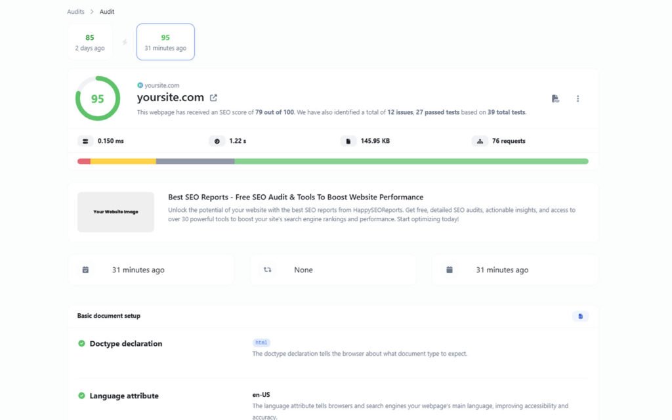672x420 pixels.
Task: Click the requests sitemap icon
Action: 480,141
